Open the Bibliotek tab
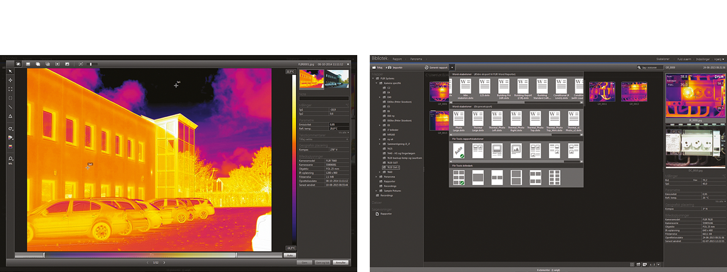Image resolution: width=727 pixels, height=272 pixels. coord(380,58)
